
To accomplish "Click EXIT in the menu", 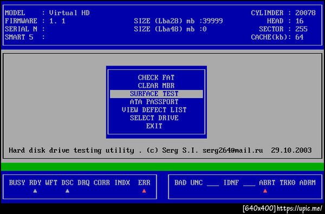I will point(154,126).
